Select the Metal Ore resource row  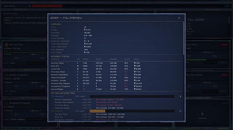point(116,66)
